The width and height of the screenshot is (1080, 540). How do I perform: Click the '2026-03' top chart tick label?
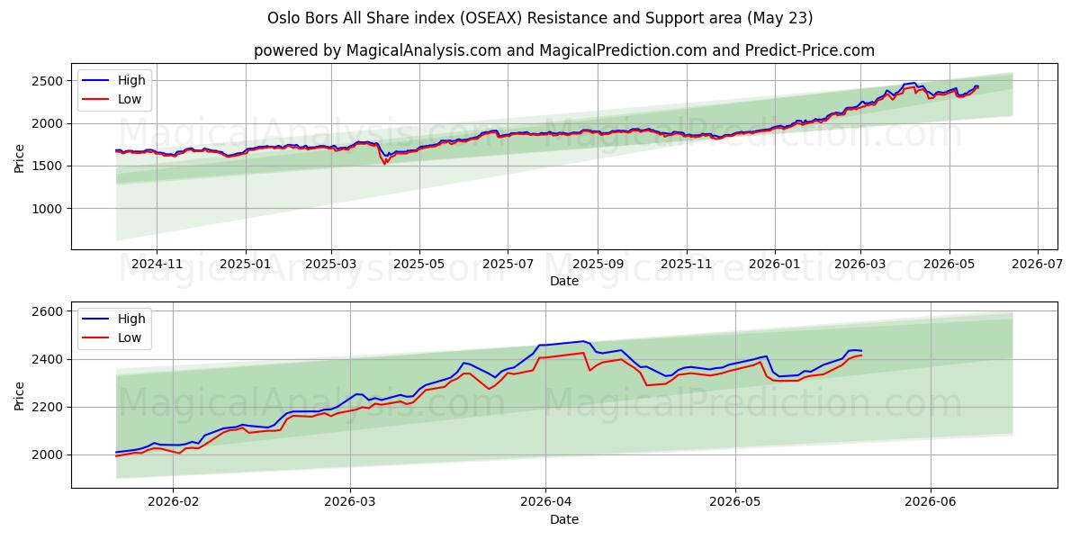(860, 265)
